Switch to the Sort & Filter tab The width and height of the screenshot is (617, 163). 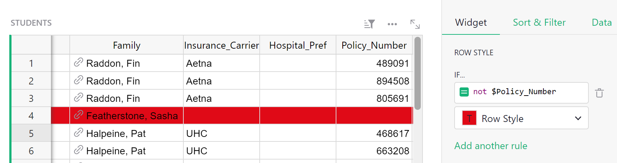[x=539, y=23]
